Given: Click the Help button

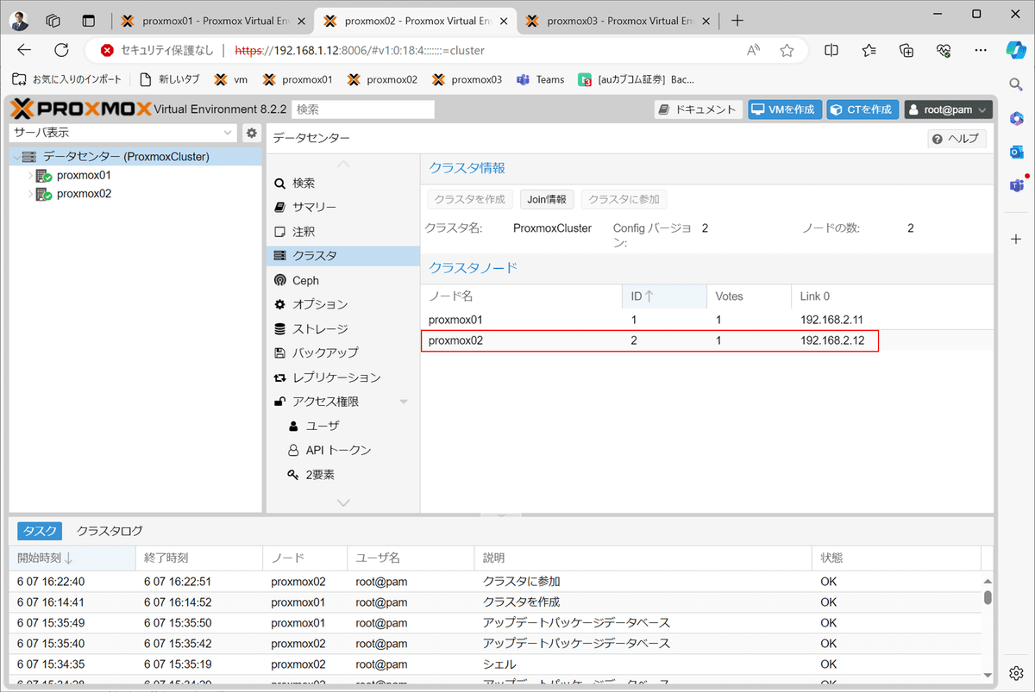Looking at the screenshot, I should point(957,139).
